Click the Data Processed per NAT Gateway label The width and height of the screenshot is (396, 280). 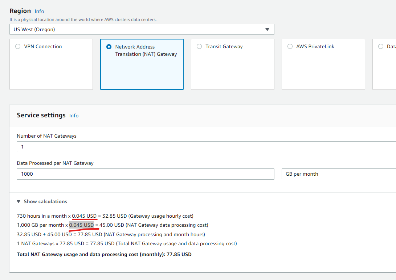tap(55, 163)
